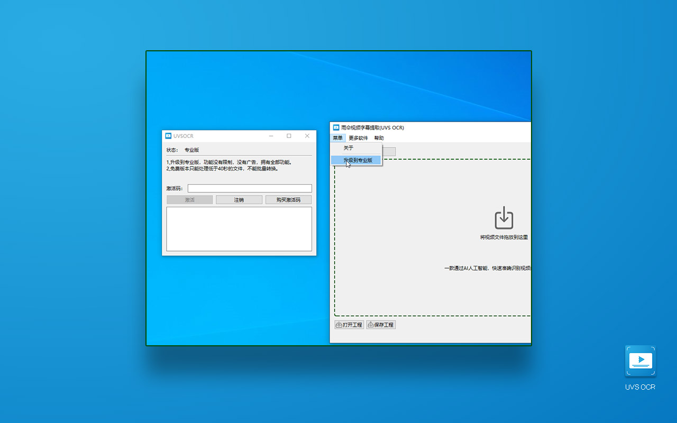
Task: Click the UVSOCR dialog title icon
Action: 168,136
